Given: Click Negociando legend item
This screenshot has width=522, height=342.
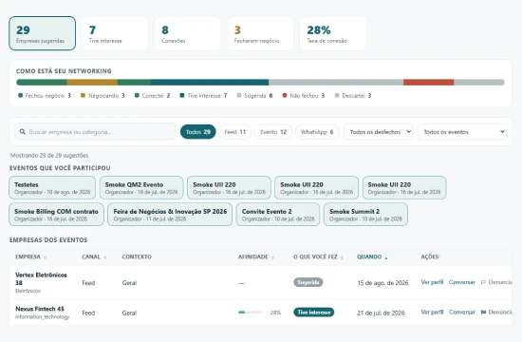Looking at the screenshot, I should (103, 96).
